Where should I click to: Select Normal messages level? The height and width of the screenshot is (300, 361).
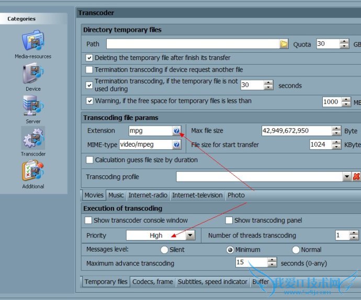296,249
